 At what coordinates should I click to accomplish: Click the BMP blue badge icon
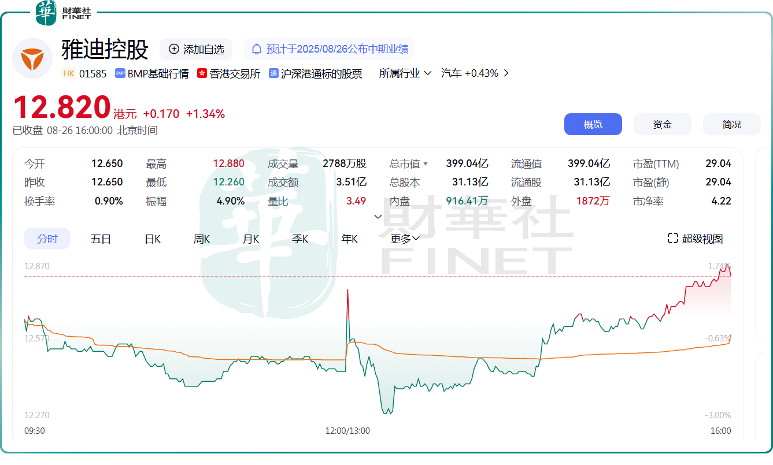(120, 73)
